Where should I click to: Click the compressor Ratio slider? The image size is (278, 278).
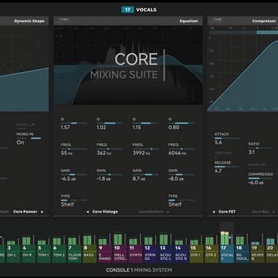(x=260, y=148)
